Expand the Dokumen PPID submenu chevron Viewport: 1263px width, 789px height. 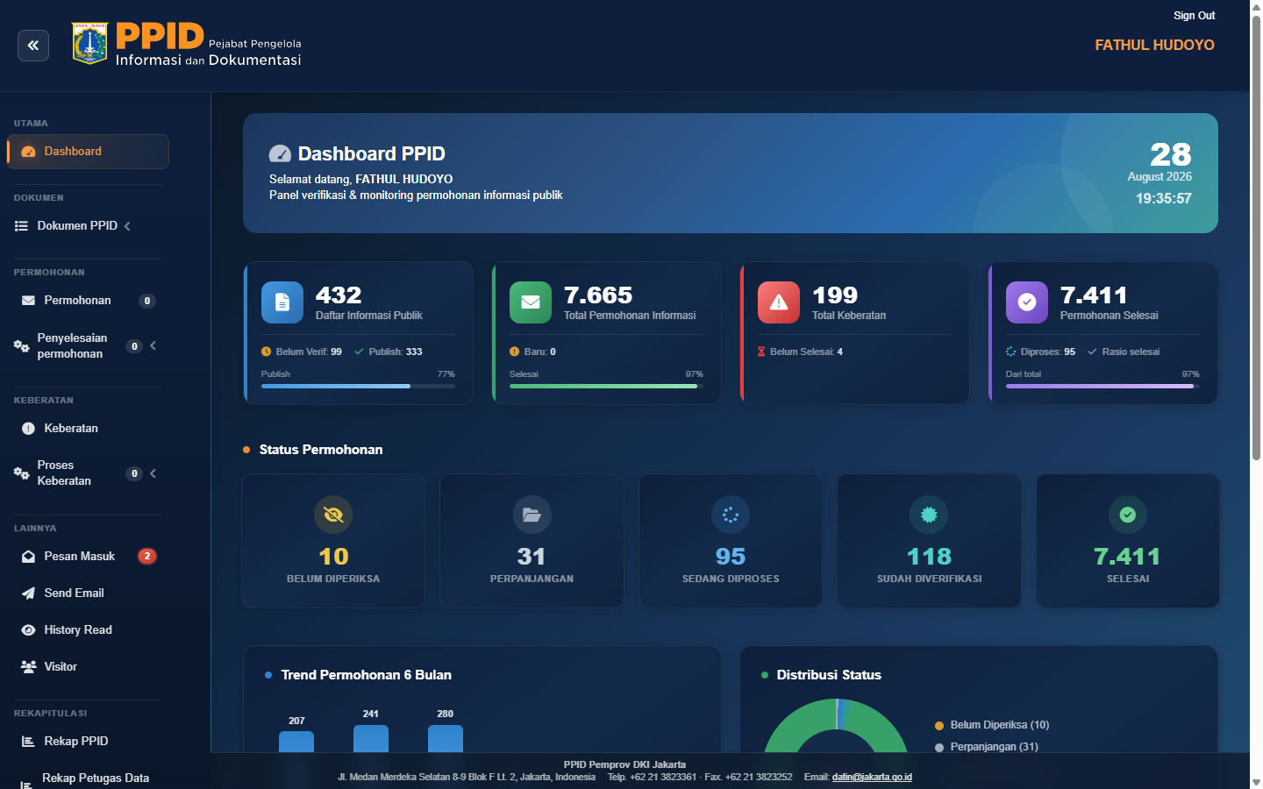click(127, 226)
